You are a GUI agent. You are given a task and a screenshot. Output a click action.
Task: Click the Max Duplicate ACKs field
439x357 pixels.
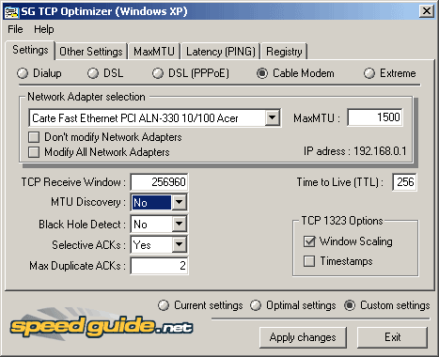[x=159, y=266]
